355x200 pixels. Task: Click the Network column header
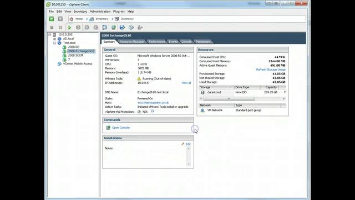click(x=216, y=105)
